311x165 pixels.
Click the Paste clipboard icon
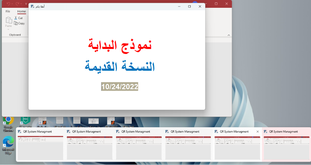[8, 20]
